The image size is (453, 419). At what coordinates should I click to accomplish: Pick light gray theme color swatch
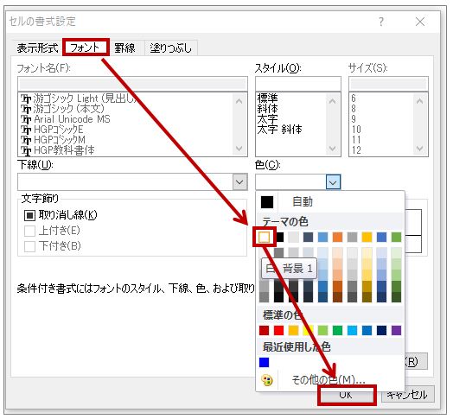(x=294, y=237)
